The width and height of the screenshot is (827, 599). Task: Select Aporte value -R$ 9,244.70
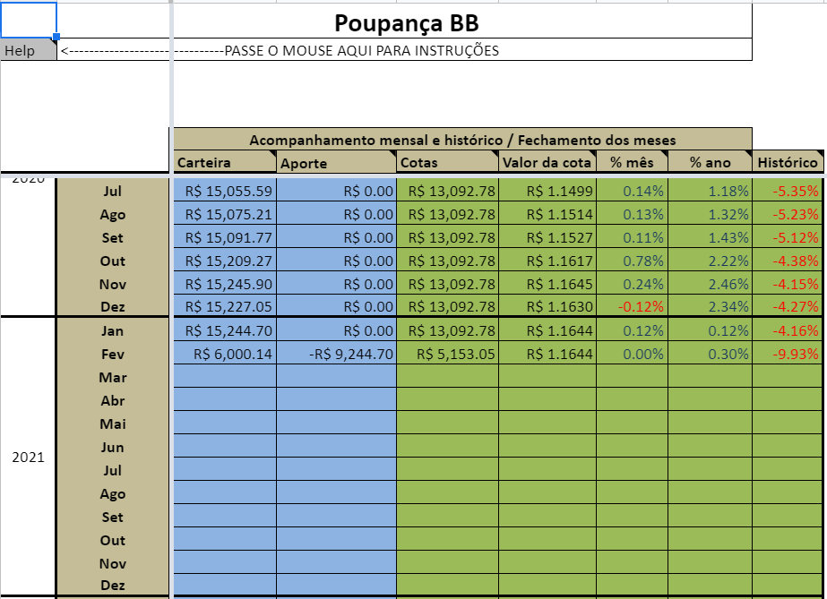point(336,353)
